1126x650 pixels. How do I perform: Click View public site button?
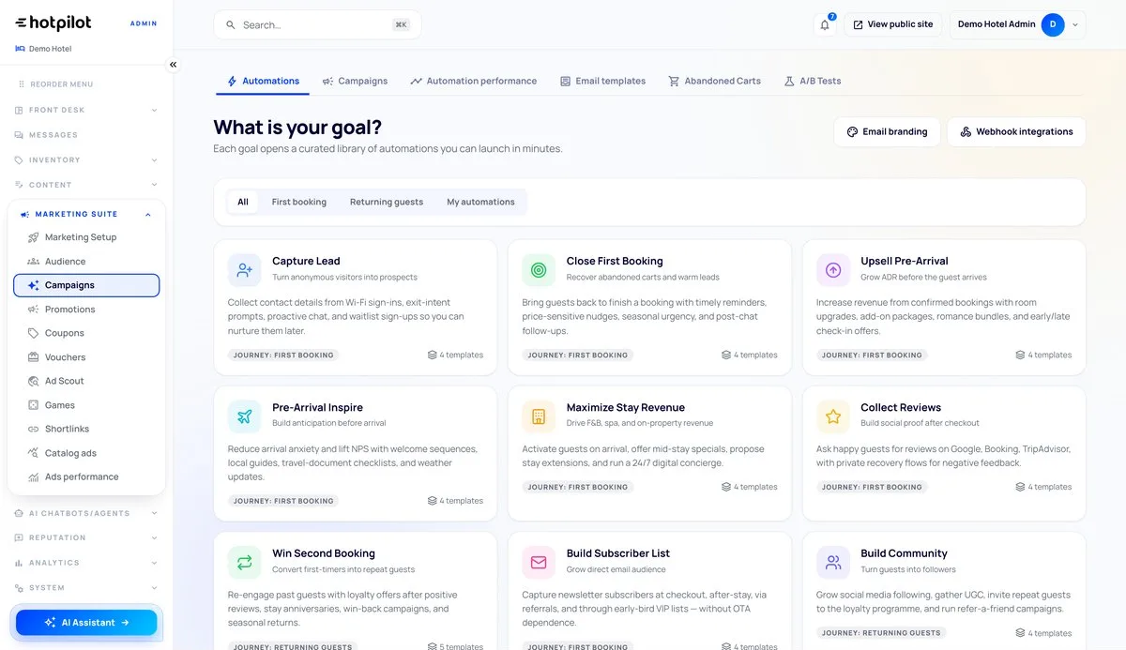coord(892,24)
